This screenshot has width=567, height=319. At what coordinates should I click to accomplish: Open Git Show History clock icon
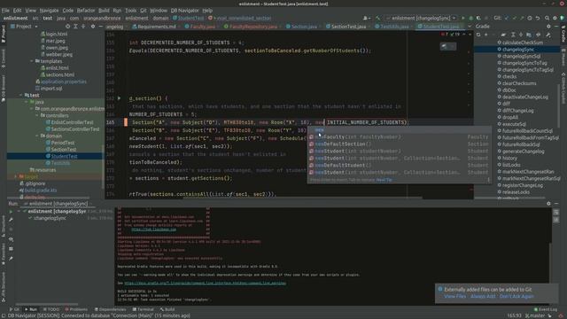[530, 18]
